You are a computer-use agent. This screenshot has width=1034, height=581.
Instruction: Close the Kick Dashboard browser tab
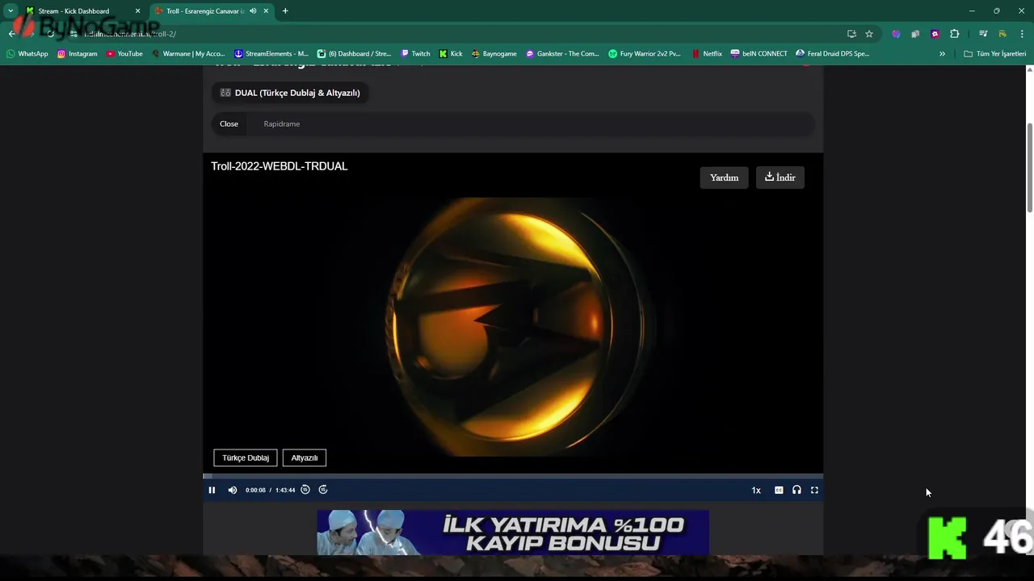click(137, 11)
